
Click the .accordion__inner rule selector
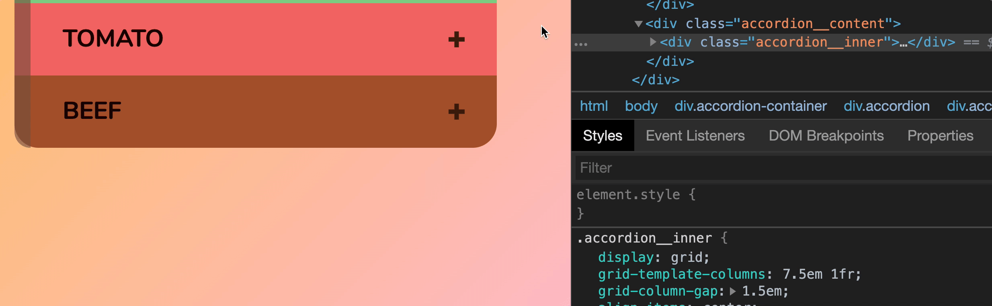tap(644, 238)
